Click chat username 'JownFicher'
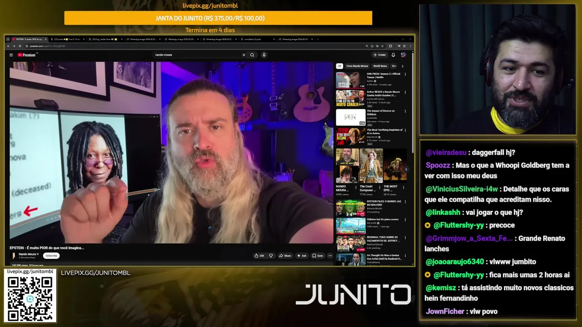582x327 pixels. click(x=445, y=312)
